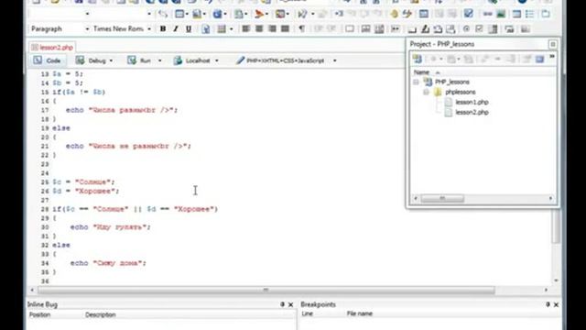Toggle paragraph marks (pilcrow)
The image size is (586, 330).
pyautogui.click(x=301, y=28)
